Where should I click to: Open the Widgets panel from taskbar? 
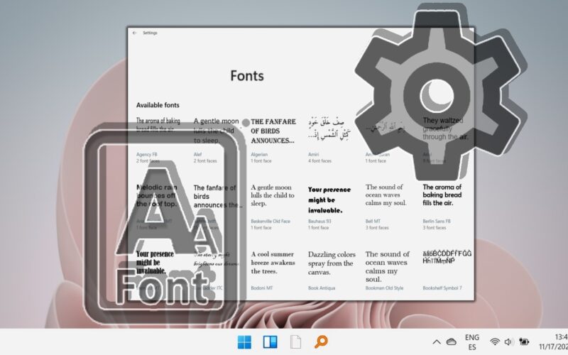[x=270, y=342]
